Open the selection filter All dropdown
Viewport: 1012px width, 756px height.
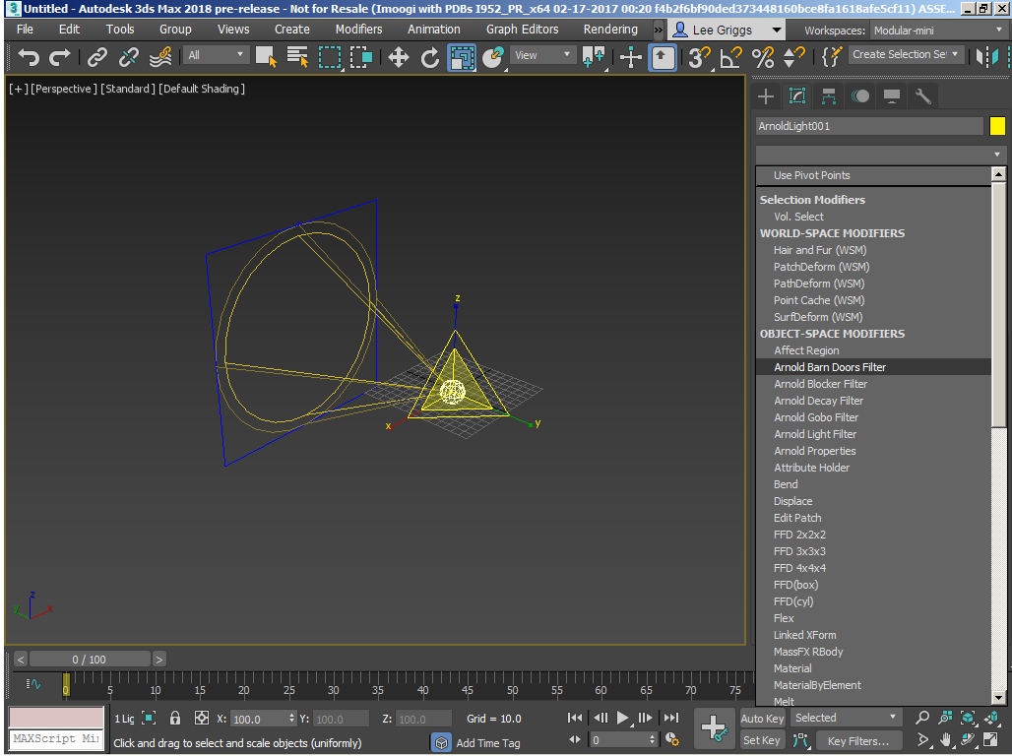(217, 55)
